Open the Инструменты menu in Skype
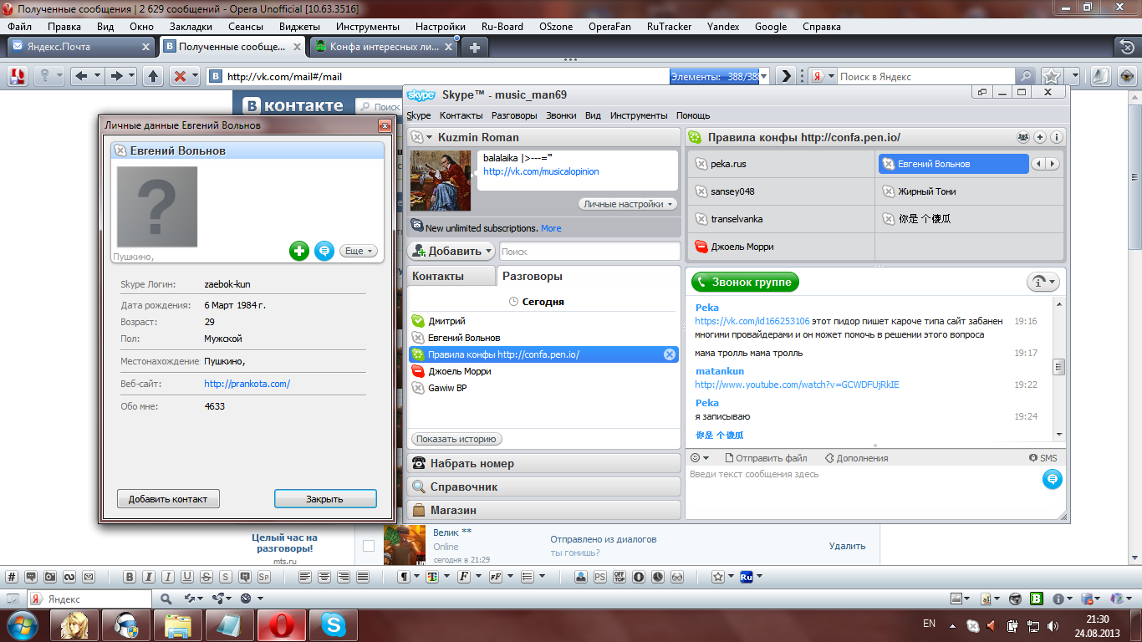The height and width of the screenshot is (642, 1142). click(639, 115)
